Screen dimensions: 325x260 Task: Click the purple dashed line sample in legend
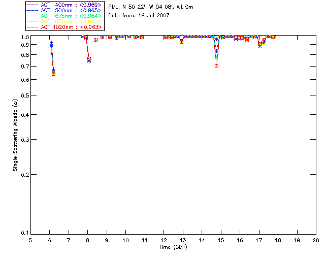pyautogui.click(x=32, y=5)
